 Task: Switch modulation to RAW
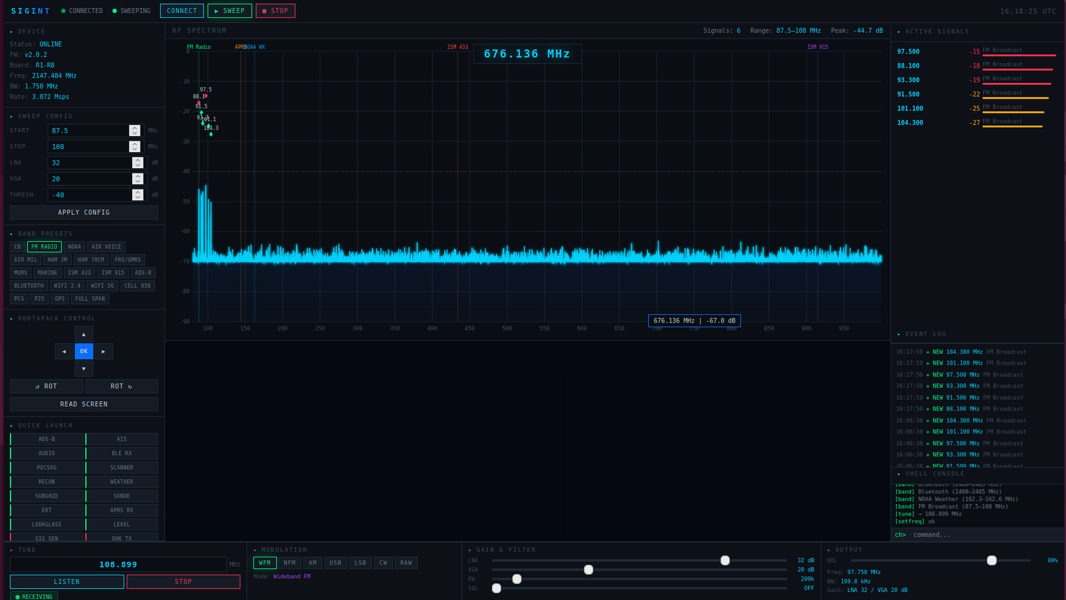pos(406,563)
